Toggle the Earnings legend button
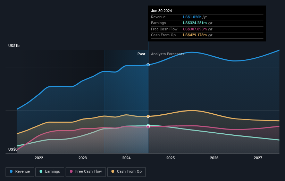This screenshot has width=285, height=181. [50, 172]
